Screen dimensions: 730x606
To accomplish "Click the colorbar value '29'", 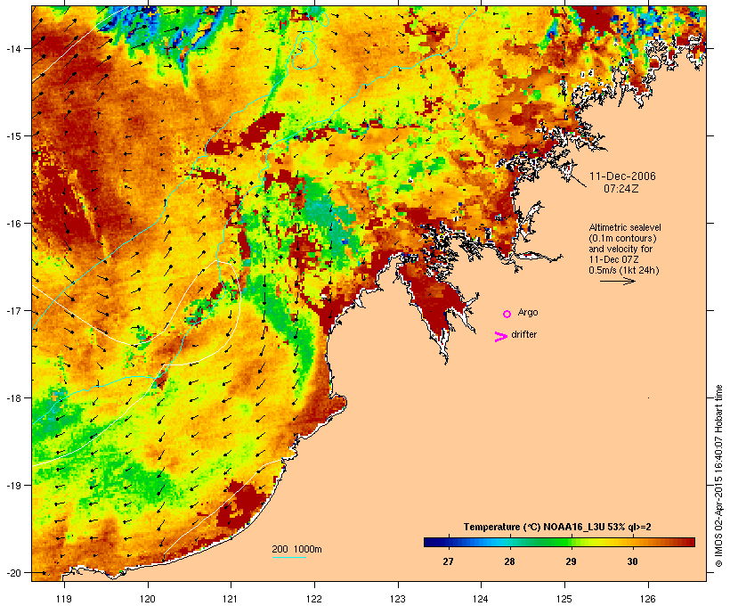I will 571,561.
